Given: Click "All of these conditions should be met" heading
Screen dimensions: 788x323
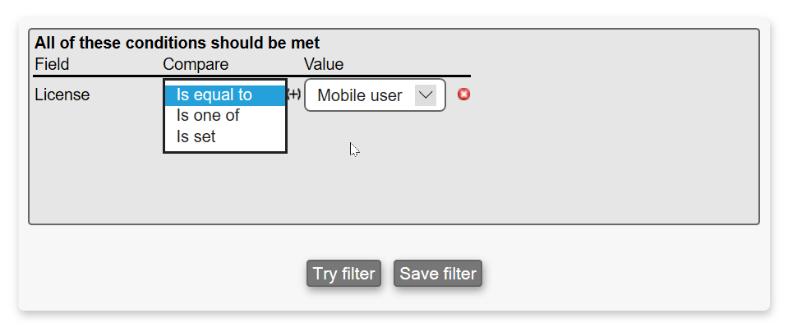Looking at the screenshot, I should [x=177, y=43].
